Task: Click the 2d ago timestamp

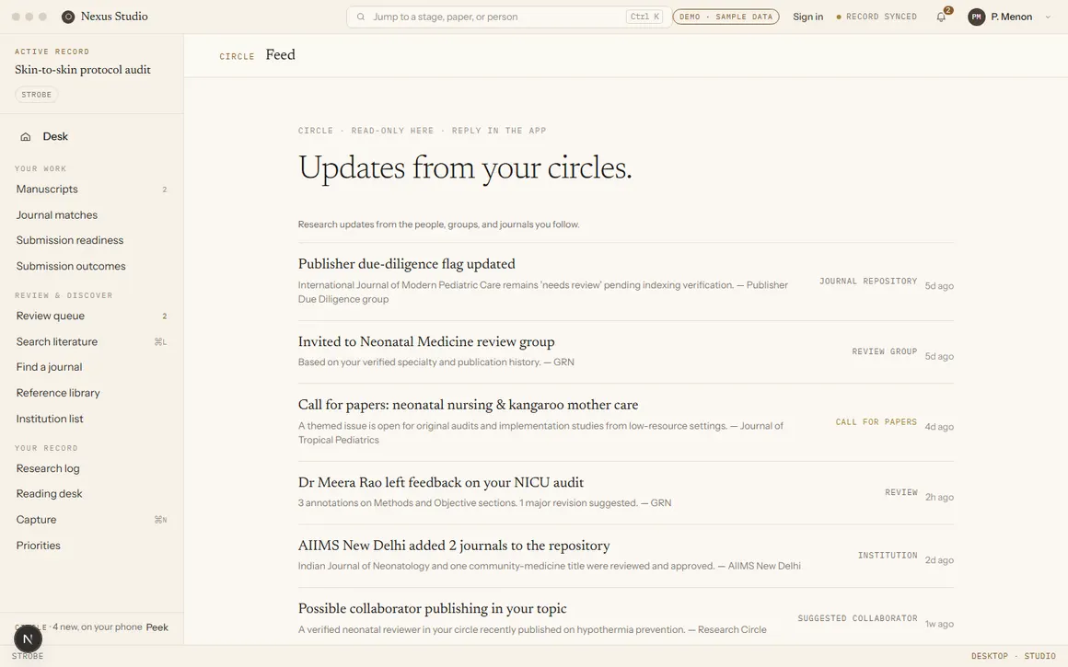Action: (939, 560)
